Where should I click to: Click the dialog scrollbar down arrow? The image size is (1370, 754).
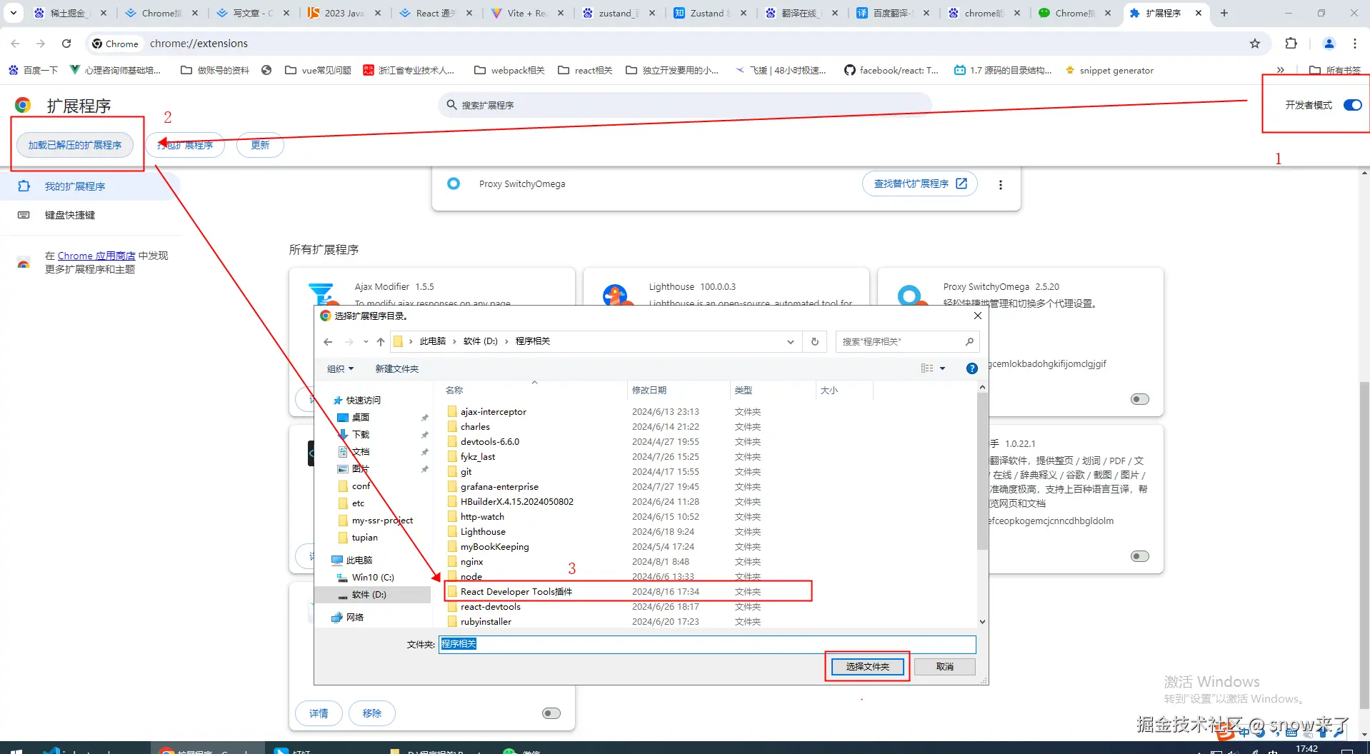point(982,622)
